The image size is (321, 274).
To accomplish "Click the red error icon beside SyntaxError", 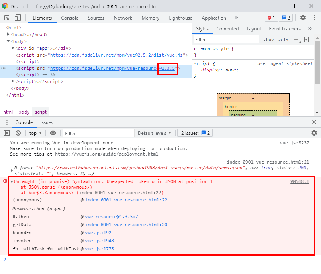I will (5, 181).
